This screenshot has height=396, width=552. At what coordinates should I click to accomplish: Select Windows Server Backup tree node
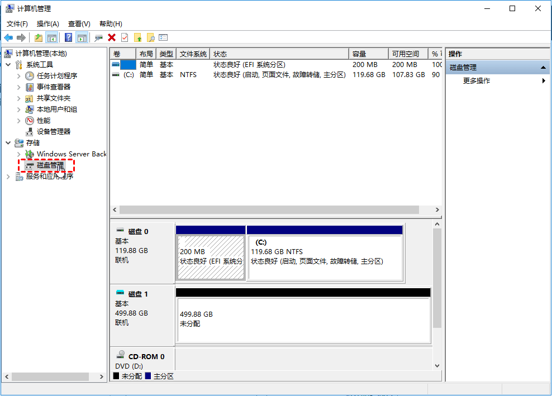tap(72, 154)
